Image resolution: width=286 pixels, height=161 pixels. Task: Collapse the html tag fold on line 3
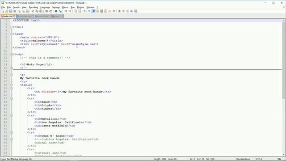click(x=12, y=27)
